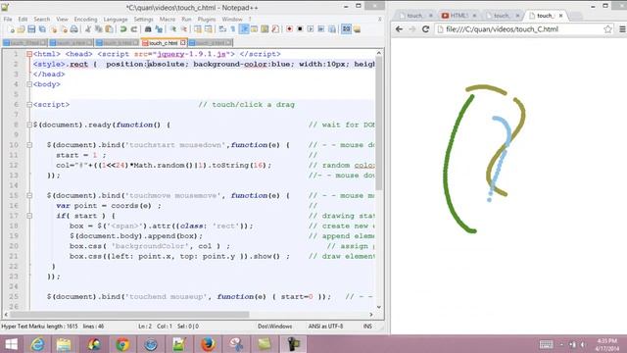Open Firefox from the taskbar
627x353 pixels.
[x=208, y=344]
